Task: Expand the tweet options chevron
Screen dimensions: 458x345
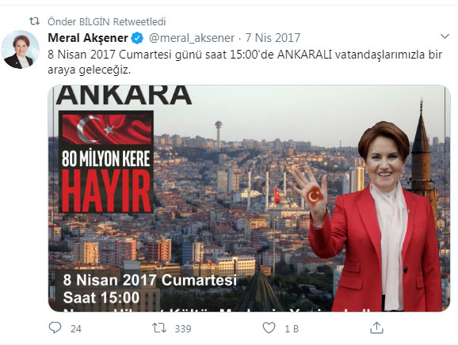Action: (x=445, y=36)
